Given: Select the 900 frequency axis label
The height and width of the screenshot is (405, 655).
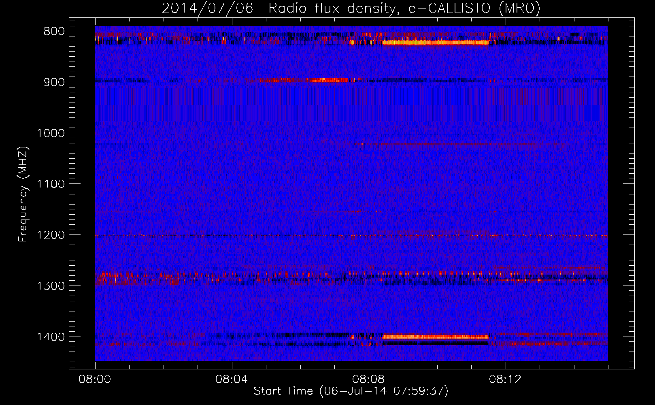Looking at the screenshot, I should click(x=54, y=82).
